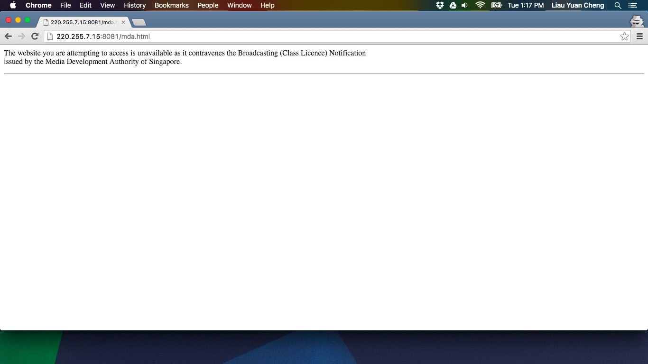Maximize the Chrome window

[x=28, y=20]
